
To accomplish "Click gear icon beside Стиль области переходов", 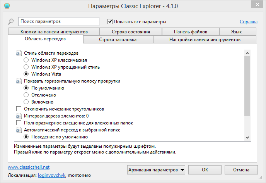I will click(x=18, y=53).
